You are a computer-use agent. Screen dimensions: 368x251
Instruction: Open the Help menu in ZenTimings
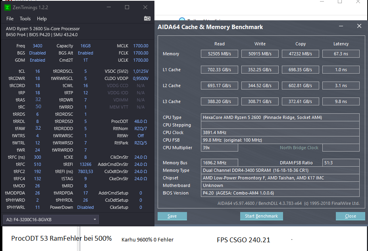42,19
